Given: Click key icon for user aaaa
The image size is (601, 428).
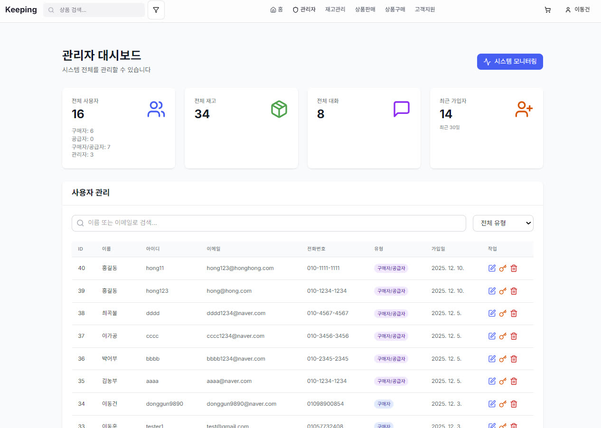Looking at the screenshot, I should [503, 381].
